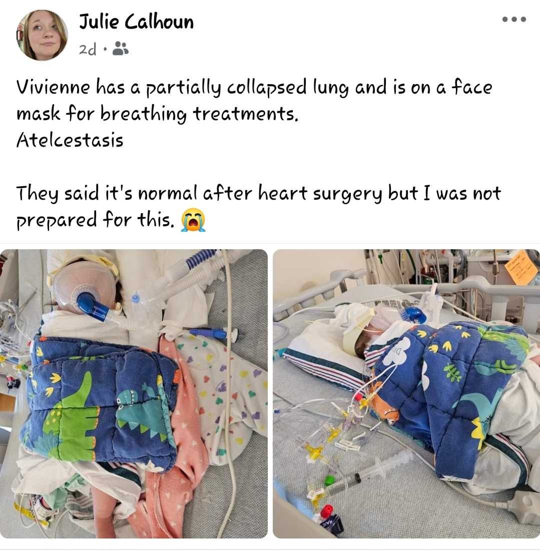The height and width of the screenshot is (551, 540).
Task: Click the blue mask connector in left photo
Action: 92,304
